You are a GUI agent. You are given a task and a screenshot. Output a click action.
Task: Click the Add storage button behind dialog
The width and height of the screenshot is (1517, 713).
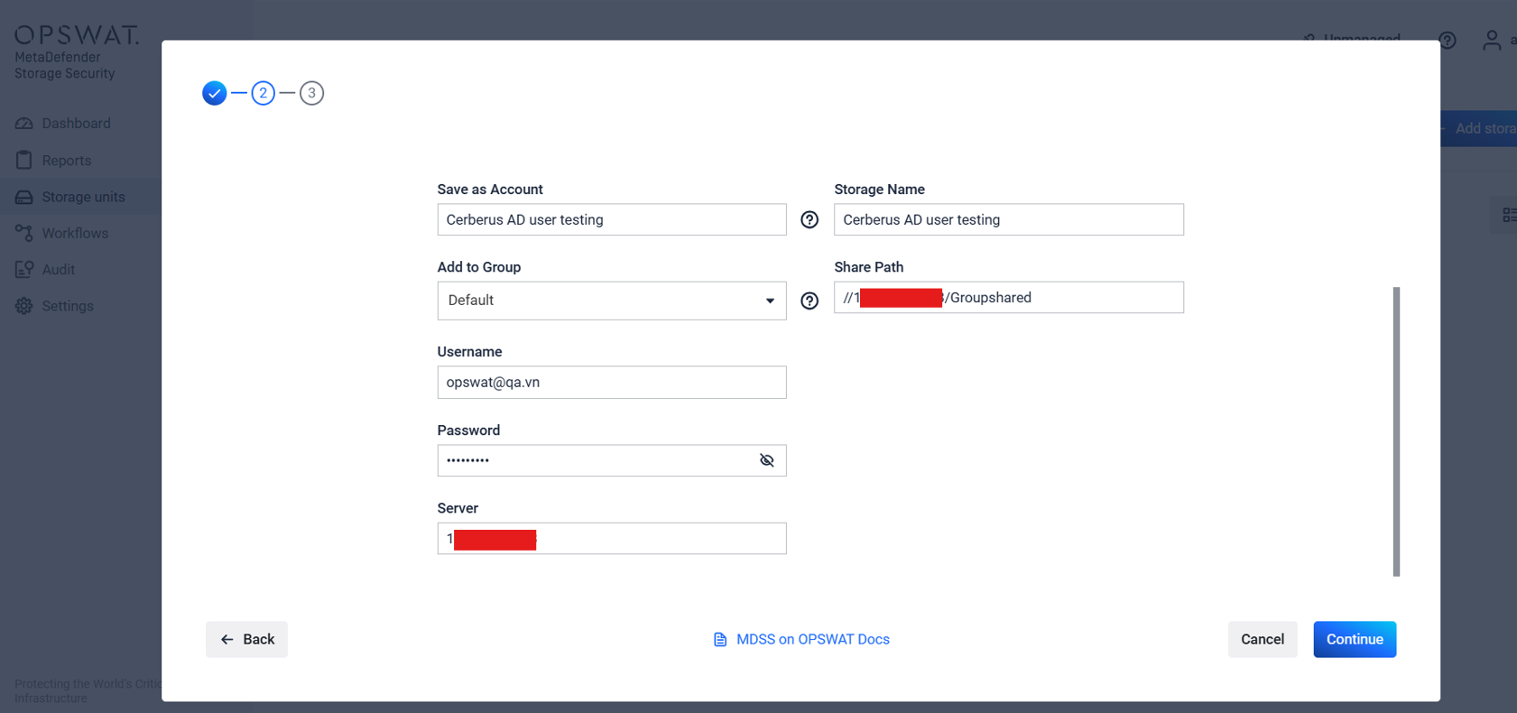(x=1478, y=128)
